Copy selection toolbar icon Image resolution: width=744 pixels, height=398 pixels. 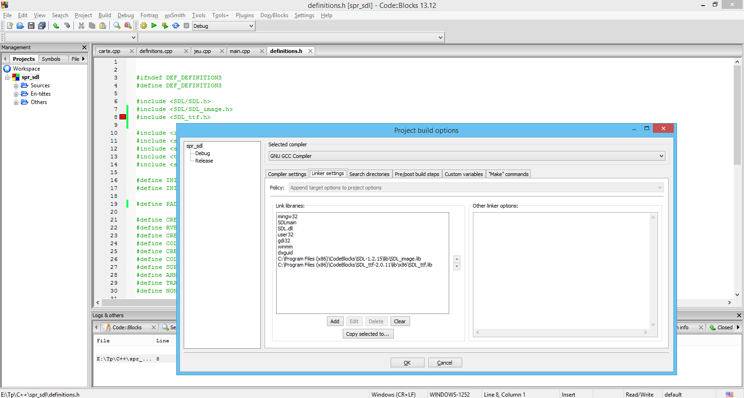point(92,26)
